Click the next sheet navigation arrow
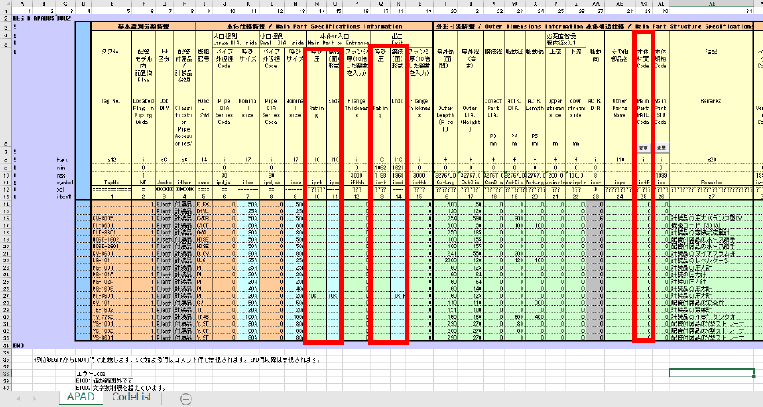The image size is (763, 407). tap(34, 399)
